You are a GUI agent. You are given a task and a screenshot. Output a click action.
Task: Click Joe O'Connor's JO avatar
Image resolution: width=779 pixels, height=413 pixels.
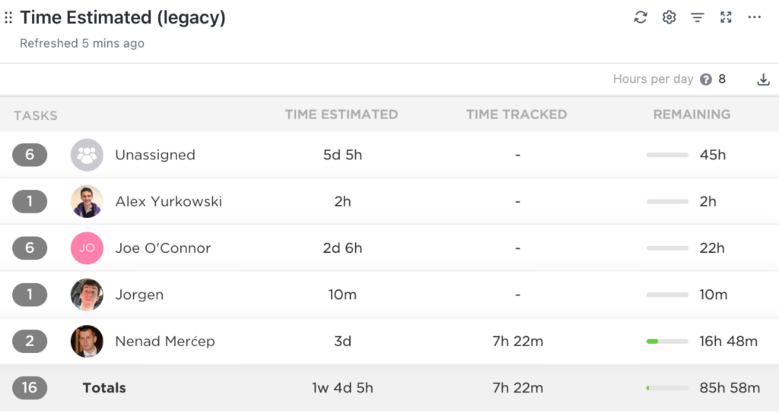point(87,248)
